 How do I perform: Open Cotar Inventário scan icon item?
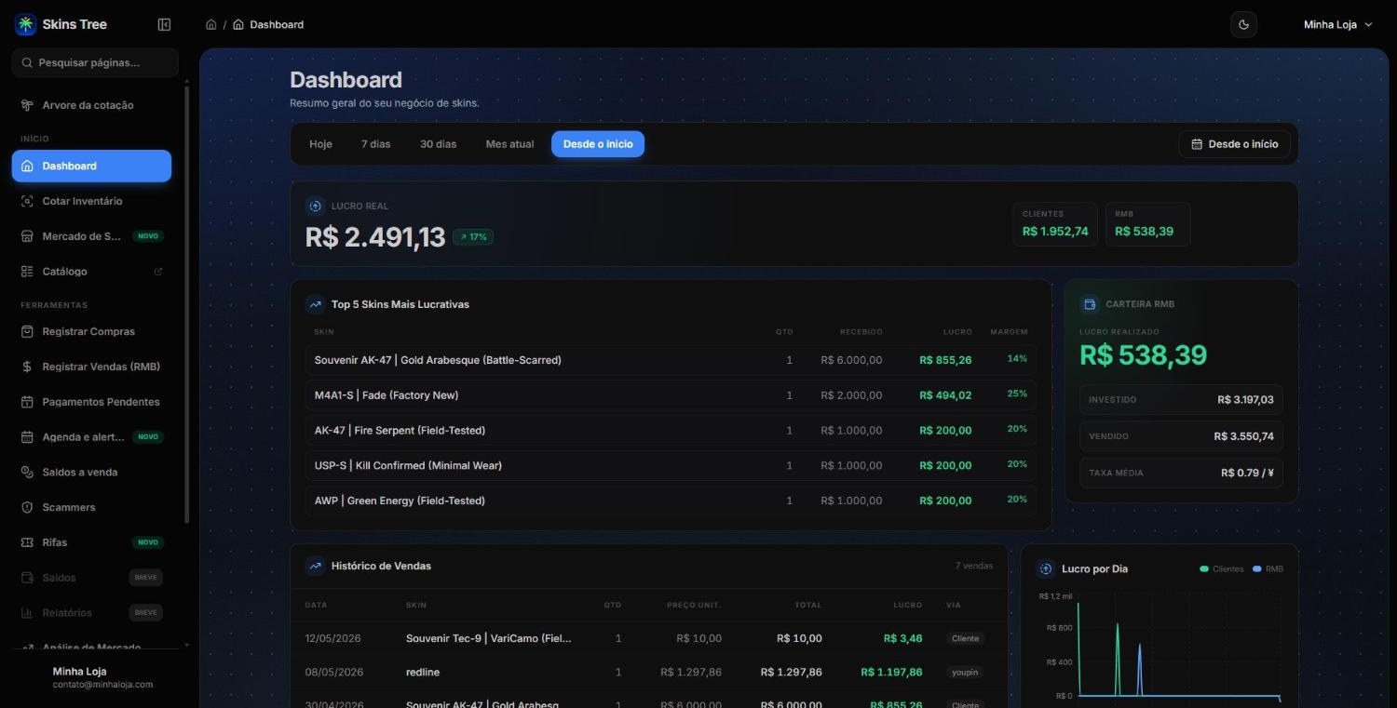point(27,201)
